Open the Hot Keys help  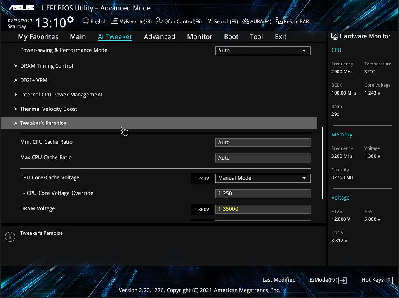377,280
